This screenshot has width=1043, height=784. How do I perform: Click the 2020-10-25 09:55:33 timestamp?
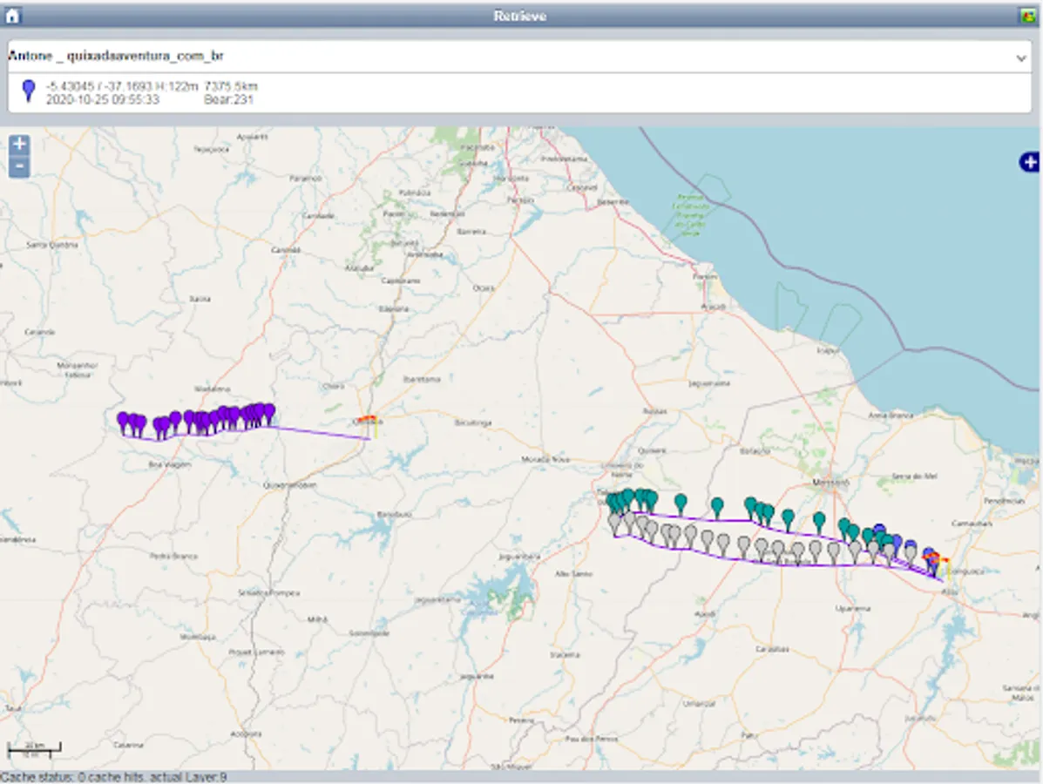pyautogui.click(x=103, y=100)
